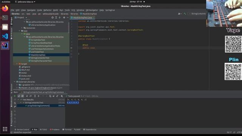The height and width of the screenshot is (136, 242).
Task: Open the Problems tool window
Action: click(54, 130)
